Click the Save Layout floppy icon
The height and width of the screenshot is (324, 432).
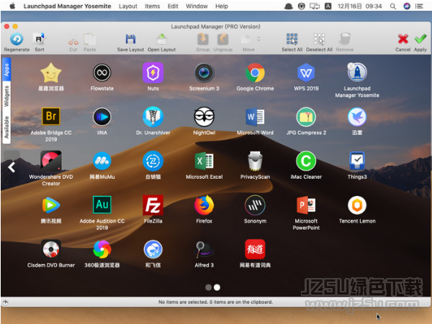click(x=130, y=40)
